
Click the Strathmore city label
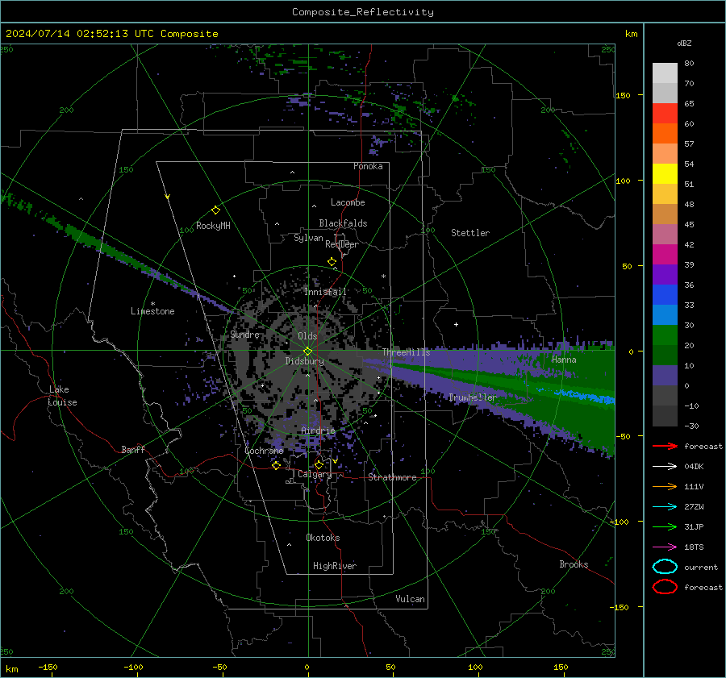point(392,477)
